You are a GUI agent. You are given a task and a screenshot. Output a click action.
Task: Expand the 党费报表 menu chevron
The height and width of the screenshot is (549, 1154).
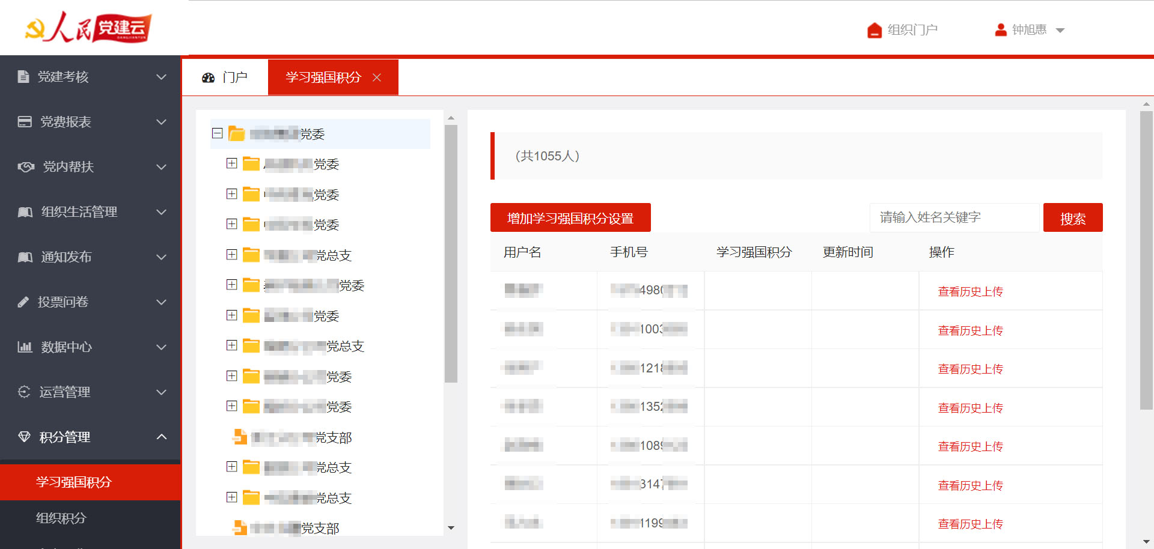point(161,121)
